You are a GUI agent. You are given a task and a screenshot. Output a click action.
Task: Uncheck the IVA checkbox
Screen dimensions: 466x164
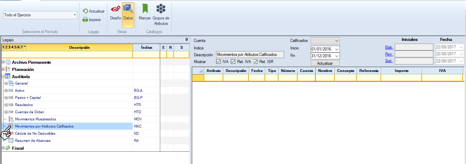[219, 62]
